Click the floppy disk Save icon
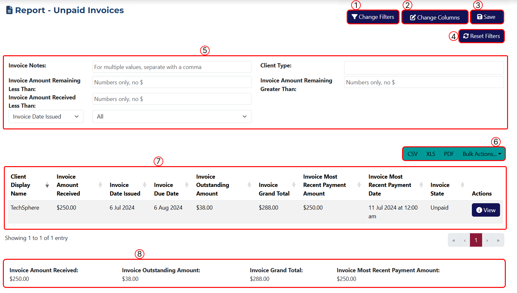 pyautogui.click(x=480, y=17)
